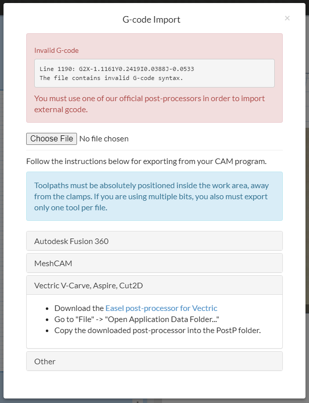Click the "Copy the downloaded post-processor" step

(158, 330)
